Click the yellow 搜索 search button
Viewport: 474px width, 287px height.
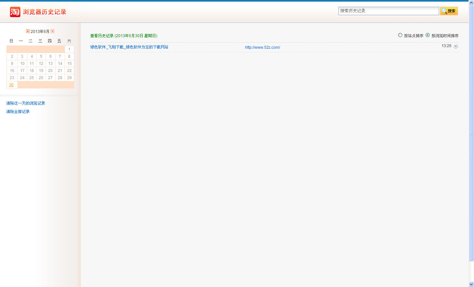tap(448, 11)
